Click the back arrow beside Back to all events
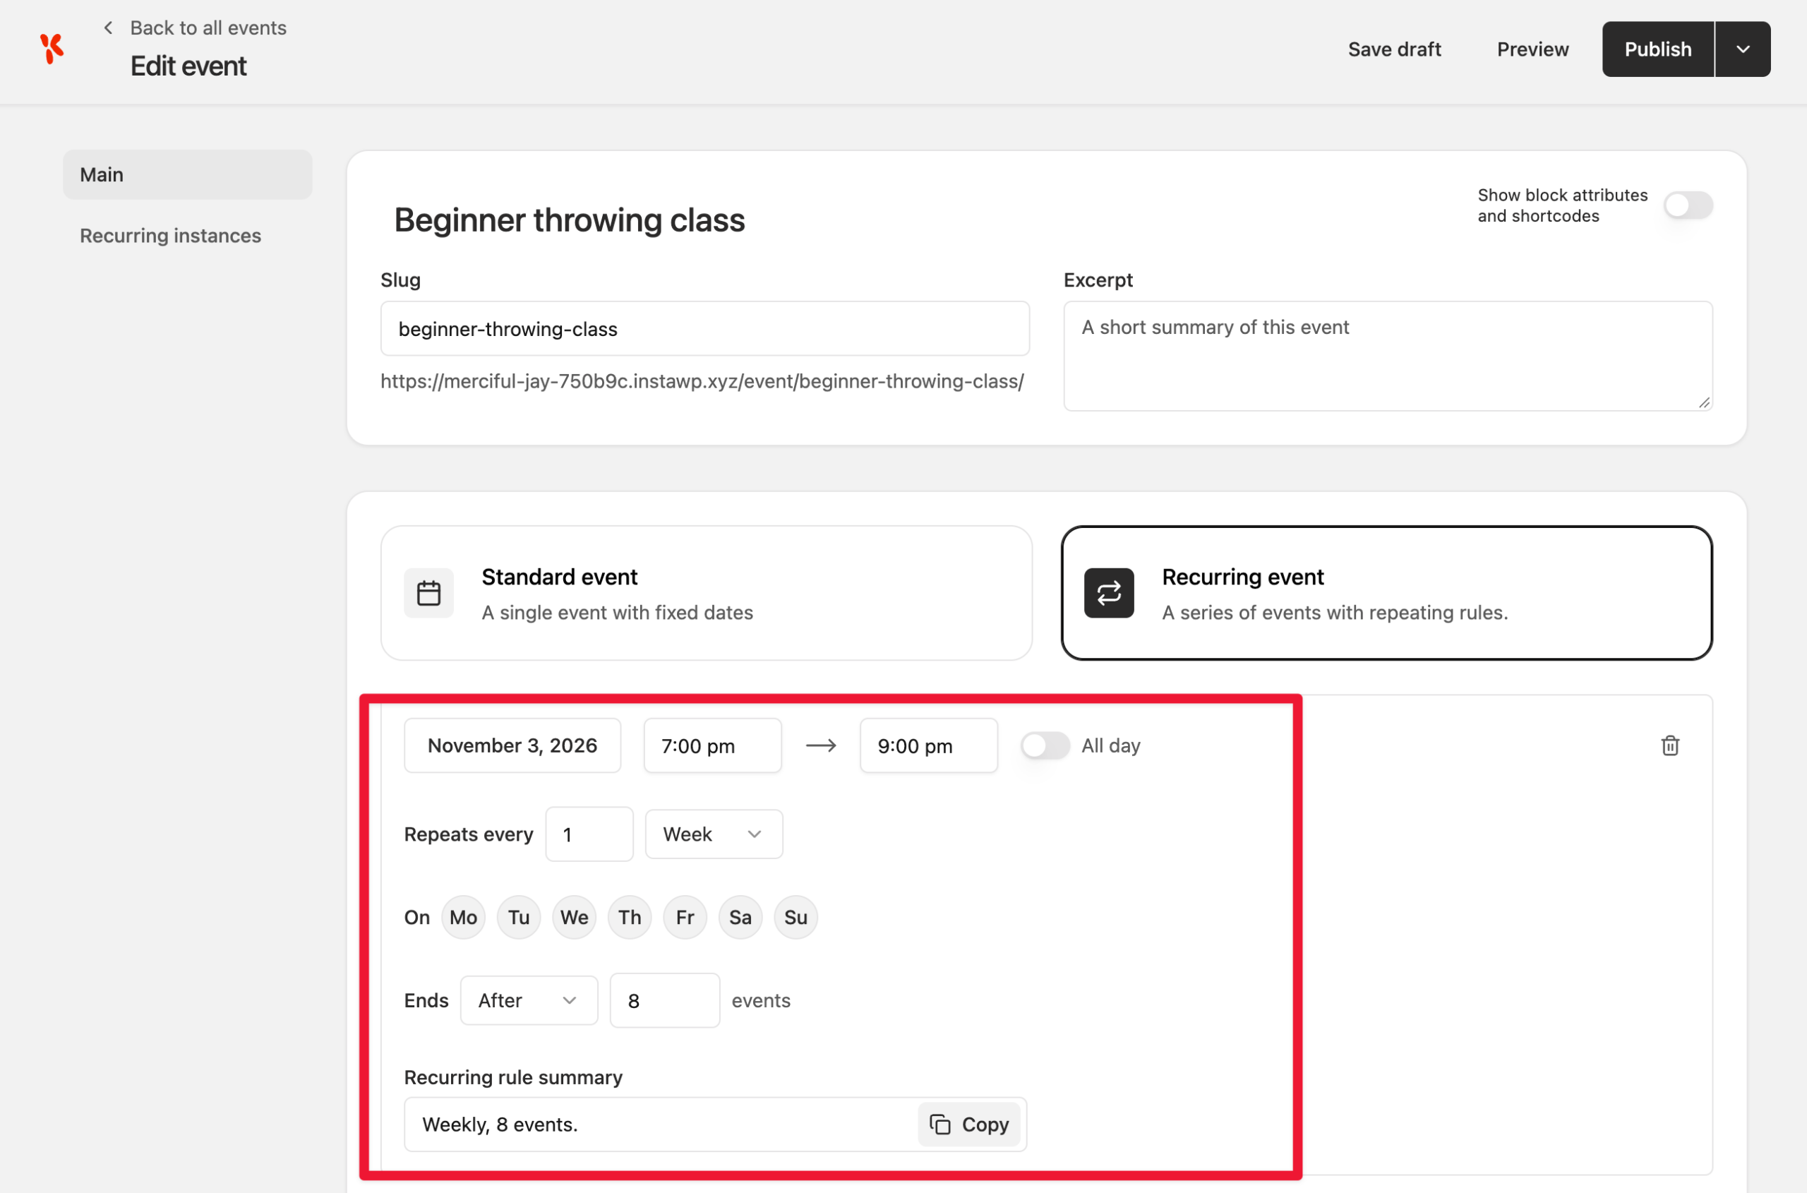Image resolution: width=1807 pixels, height=1193 pixels. point(108,28)
